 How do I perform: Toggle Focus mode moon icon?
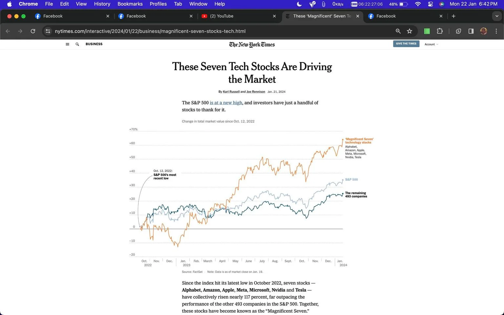click(x=299, y=4)
